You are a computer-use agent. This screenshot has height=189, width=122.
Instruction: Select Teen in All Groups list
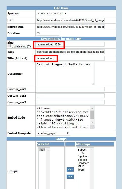click(x=81, y=170)
